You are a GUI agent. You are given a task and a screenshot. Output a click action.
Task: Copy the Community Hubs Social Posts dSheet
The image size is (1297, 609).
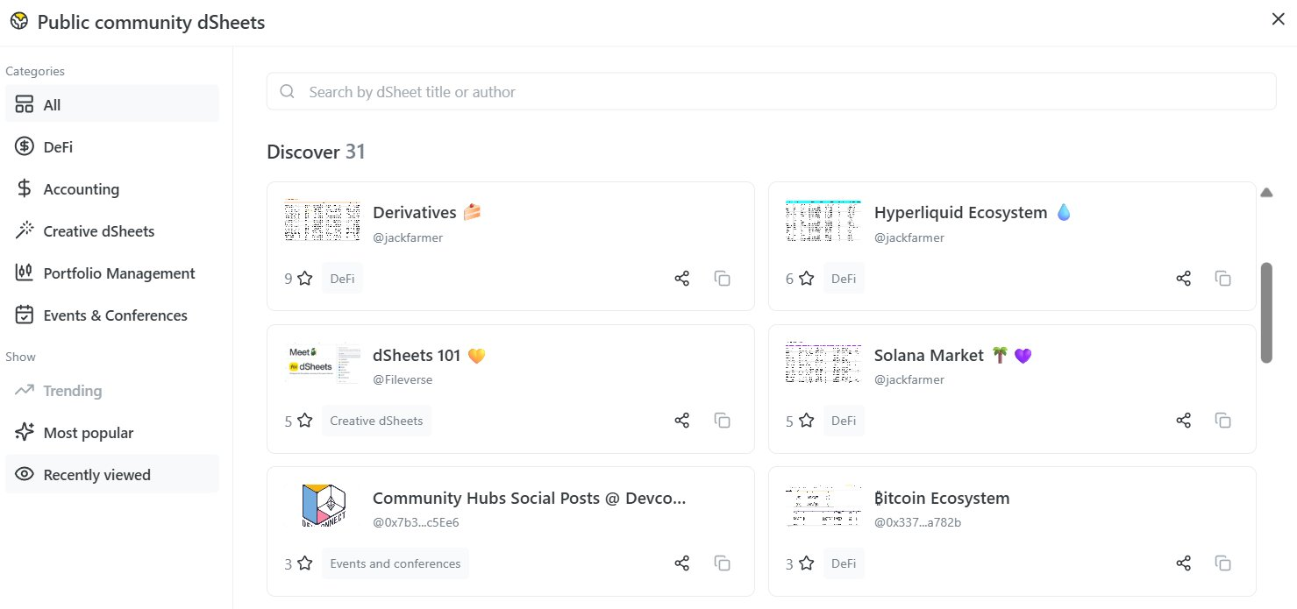(722, 563)
